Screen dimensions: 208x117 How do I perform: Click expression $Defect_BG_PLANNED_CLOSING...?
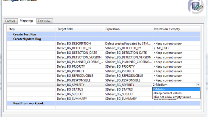click(x=128, y=62)
